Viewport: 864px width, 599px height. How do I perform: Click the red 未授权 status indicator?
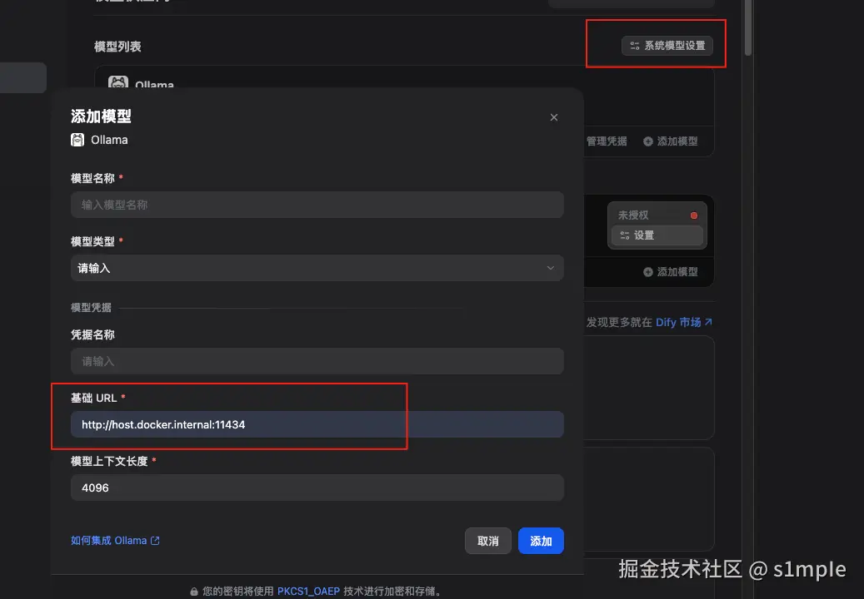pyautogui.click(x=694, y=215)
